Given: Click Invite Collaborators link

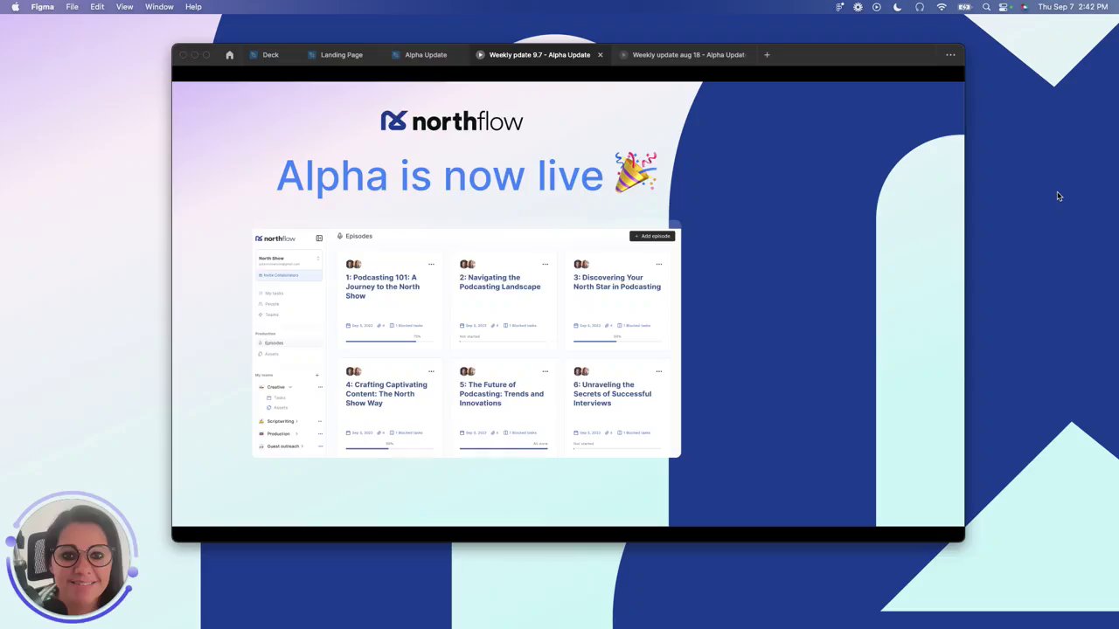Looking at the screenshot, I should pyautogui.click(x=279, y=275).
